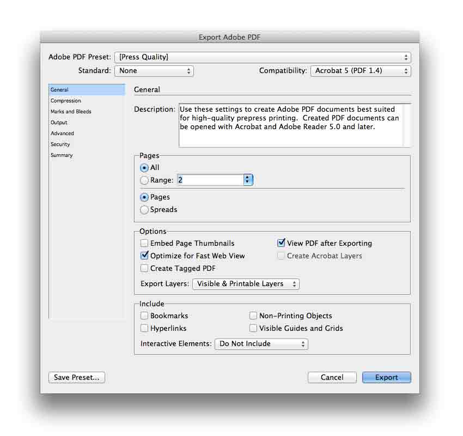This screenshot has width=463, height=436.
Task: Toggle the Create Acrobat Layers checkbox
Action: click(x=281, y=256)
